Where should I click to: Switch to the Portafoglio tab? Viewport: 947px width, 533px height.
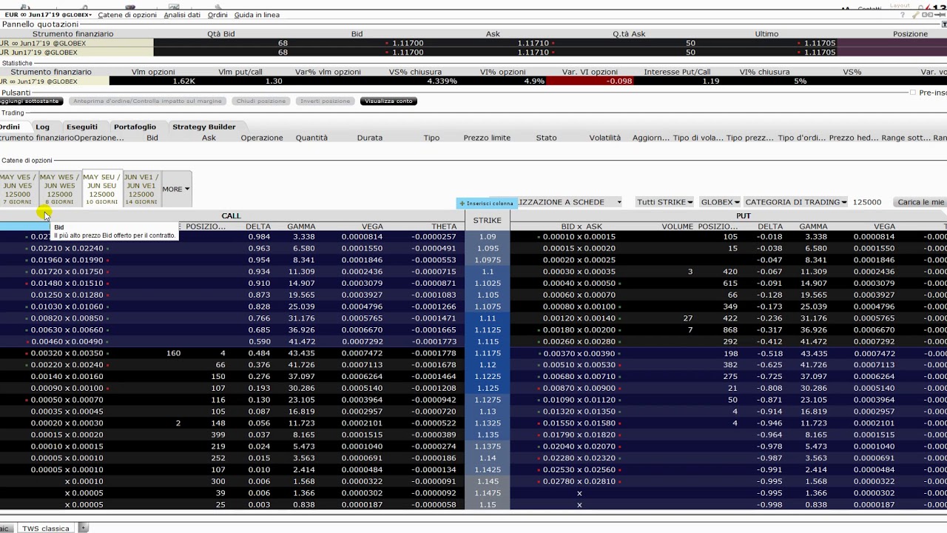135,127
